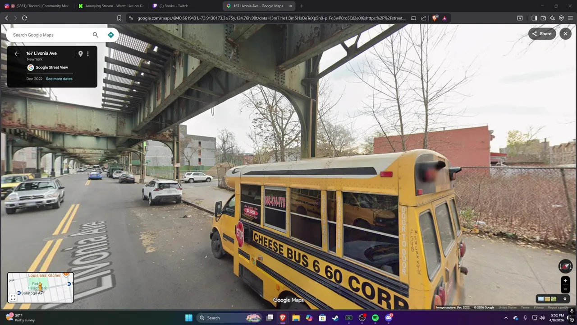Zoom out with the minus button

point(565,289)
